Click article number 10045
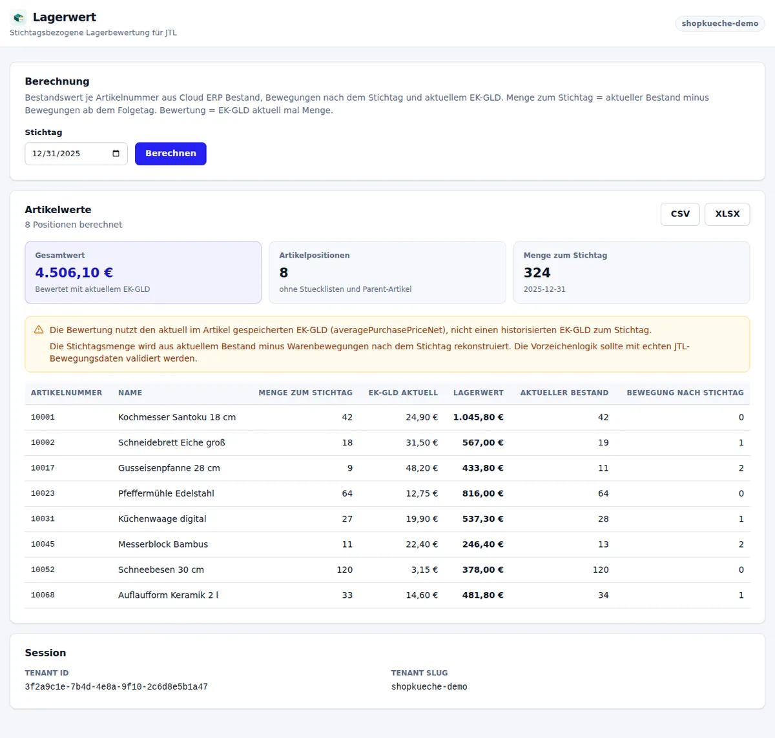Screen dimensions: 775x738 point(43,544)
